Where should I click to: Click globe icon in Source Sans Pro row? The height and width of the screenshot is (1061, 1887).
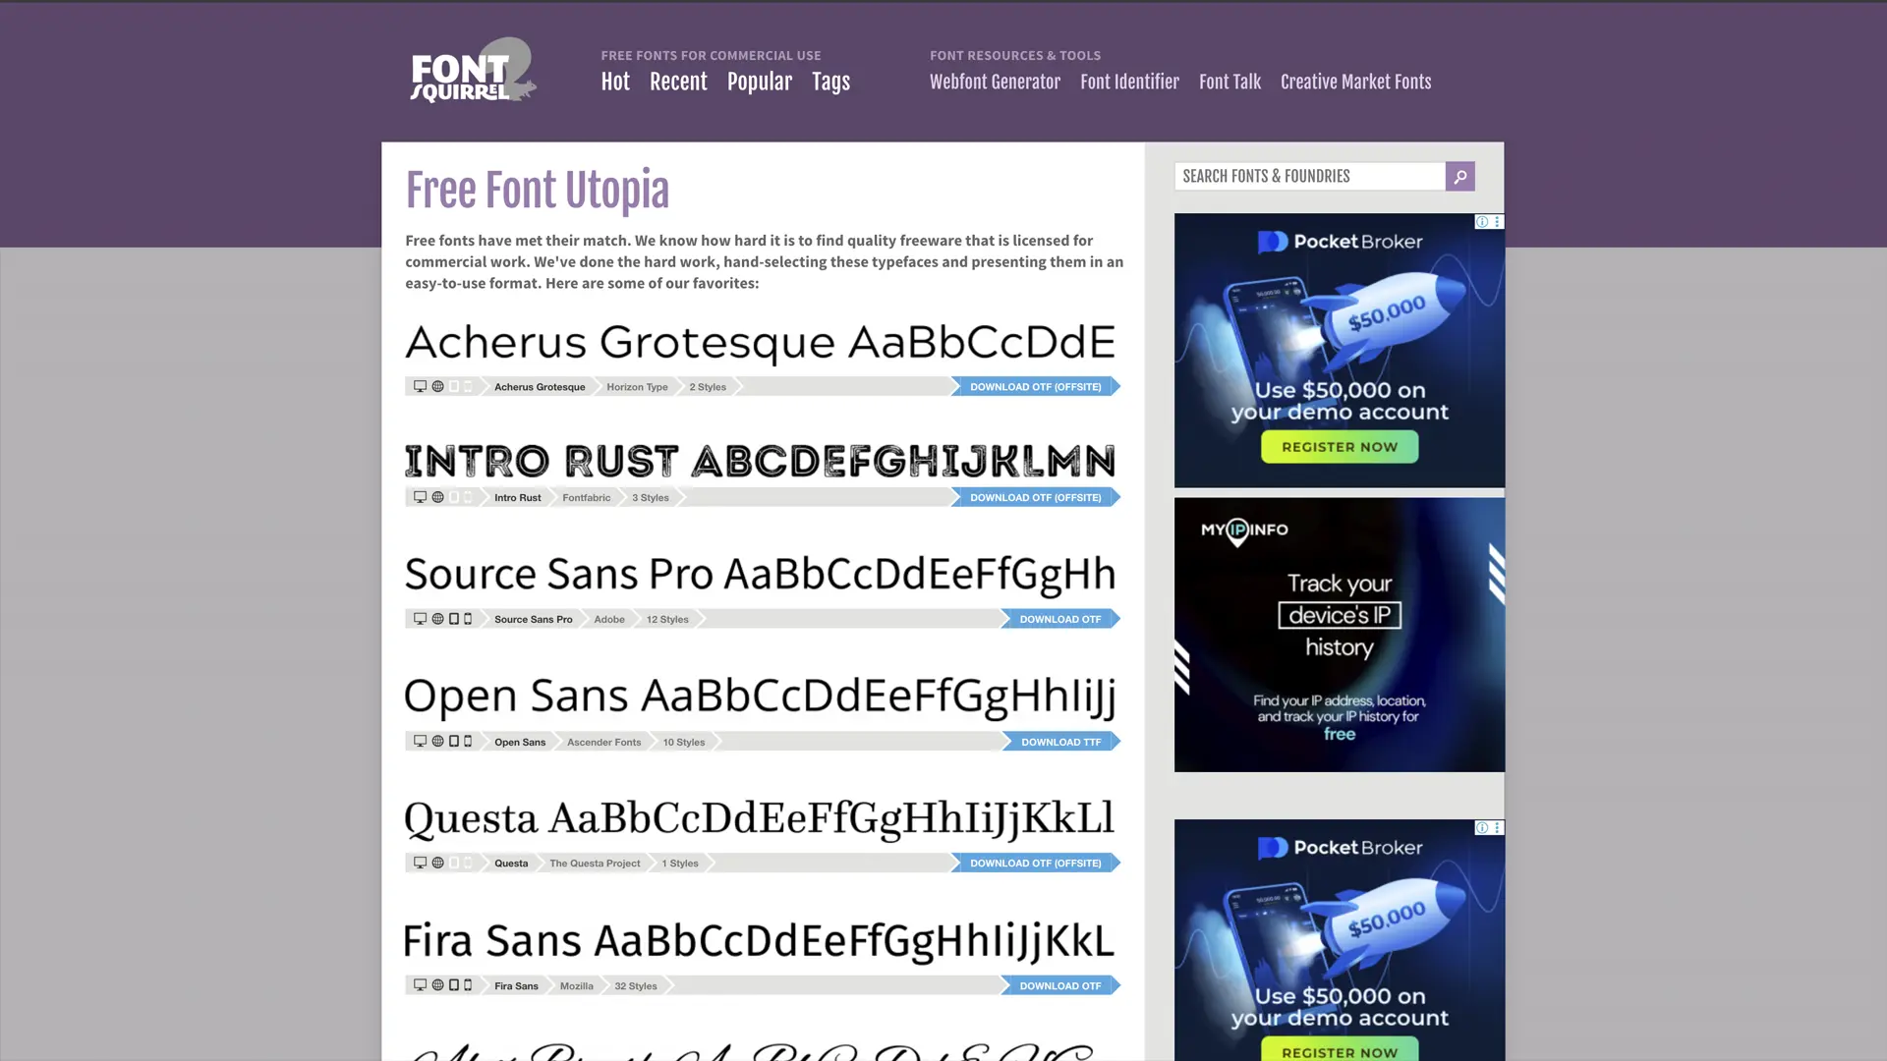click(x=437, y=619)
